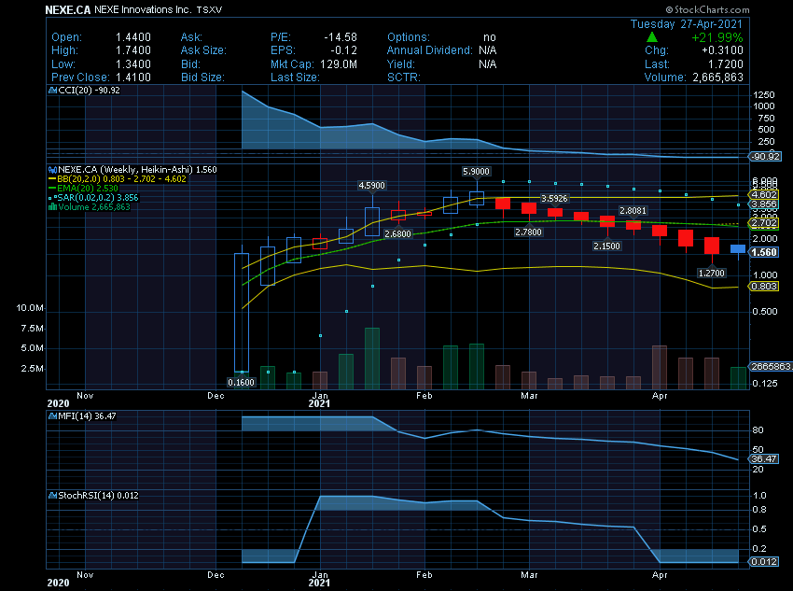793x591 pixels.
Task: Click the Options value no
Action: [490, 37]
